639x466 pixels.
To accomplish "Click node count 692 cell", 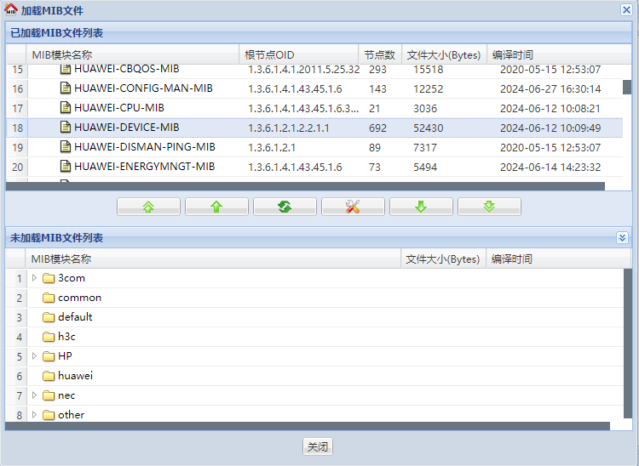I will coord(377,128).
